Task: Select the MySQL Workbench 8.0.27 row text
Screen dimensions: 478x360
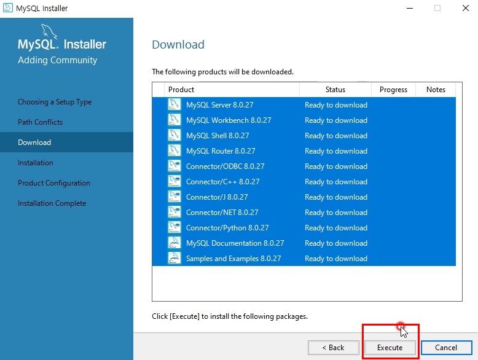Action: click(x=229, y=120)
